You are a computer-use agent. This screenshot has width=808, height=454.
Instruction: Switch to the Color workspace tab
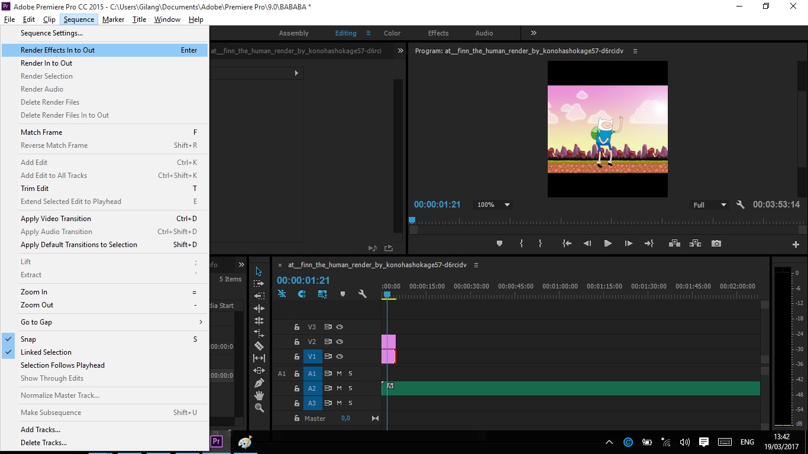pyautogui.click(x=392, y=33)
